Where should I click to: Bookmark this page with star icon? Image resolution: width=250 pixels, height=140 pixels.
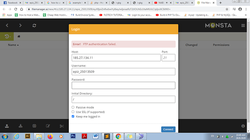tap(227, 9)
